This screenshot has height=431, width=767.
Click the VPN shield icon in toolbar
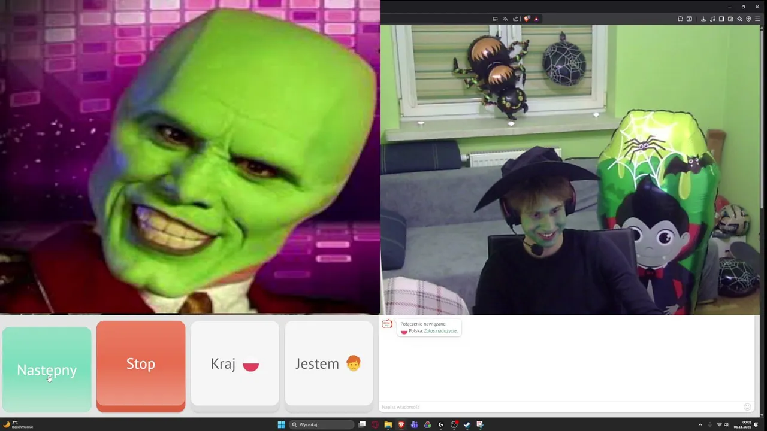click(748, 19)
